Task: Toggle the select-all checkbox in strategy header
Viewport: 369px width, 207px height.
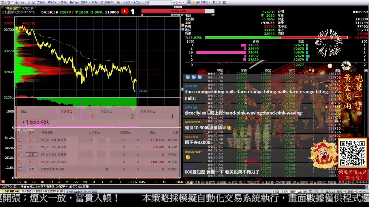Action: pyautogui.click(x=20, y=133)
